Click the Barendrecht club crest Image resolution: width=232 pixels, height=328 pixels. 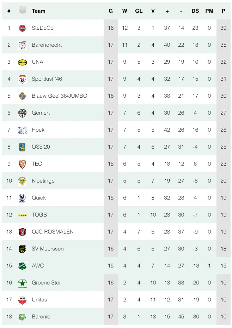point(22,45)
